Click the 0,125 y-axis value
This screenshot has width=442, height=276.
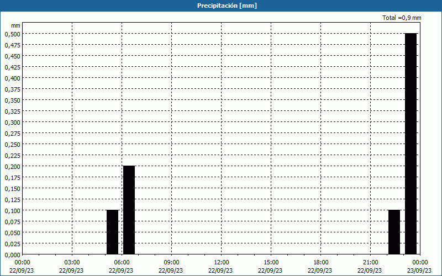(x=12, y=199)
